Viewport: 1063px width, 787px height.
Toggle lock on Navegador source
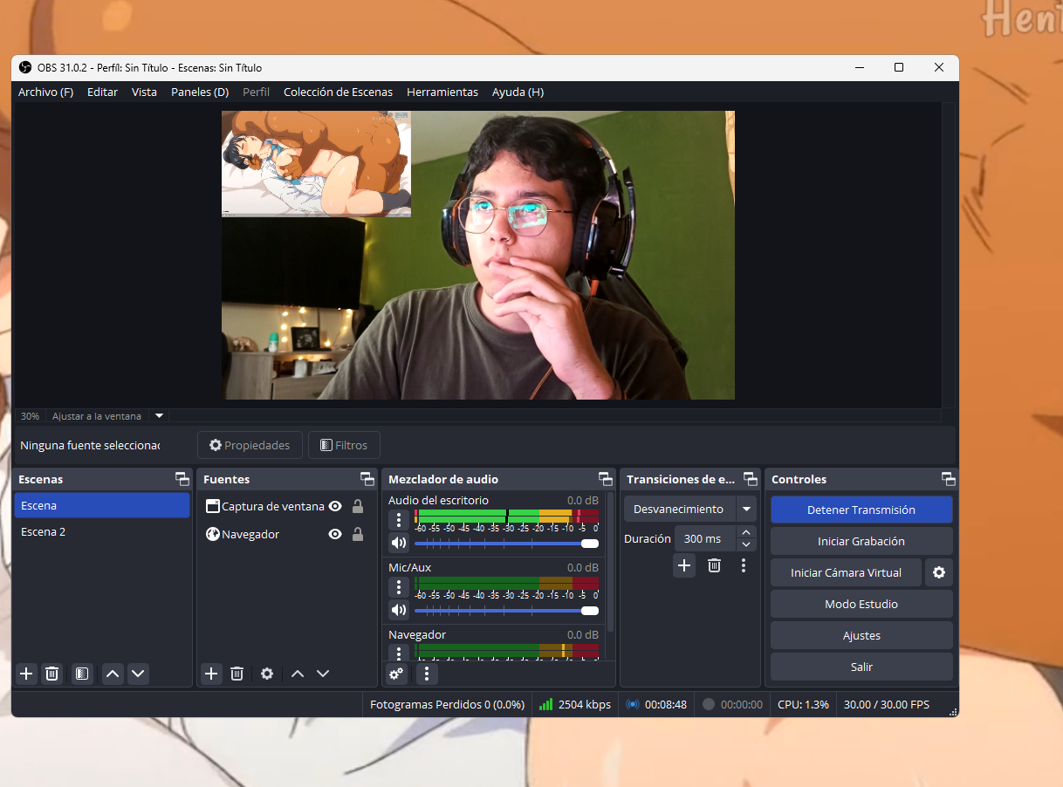click(x=358, y=534)
